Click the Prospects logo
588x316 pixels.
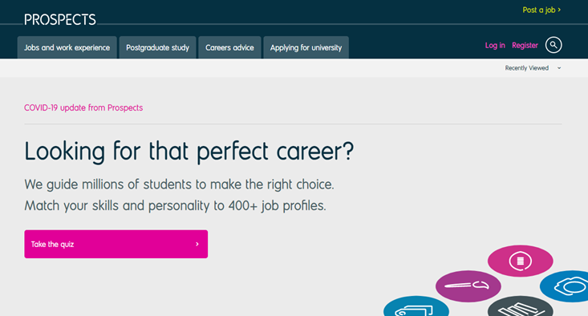tap(60, 19)
